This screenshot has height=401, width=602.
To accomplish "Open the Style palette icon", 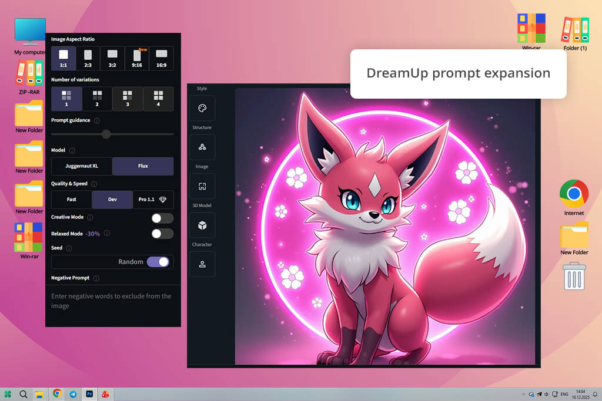I will 202,108.
